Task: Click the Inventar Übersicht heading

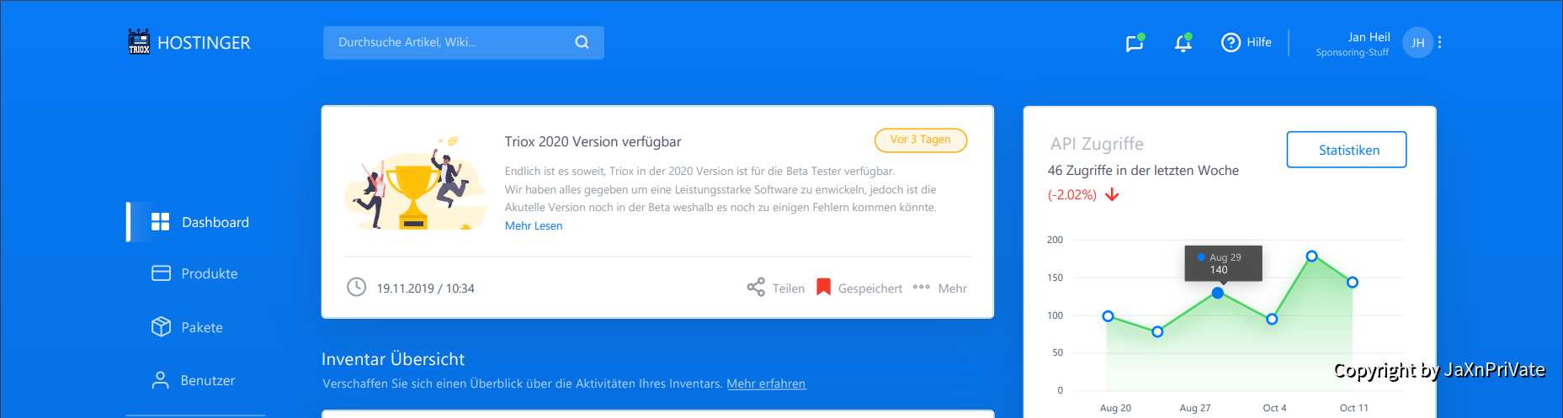Action: 393,359
